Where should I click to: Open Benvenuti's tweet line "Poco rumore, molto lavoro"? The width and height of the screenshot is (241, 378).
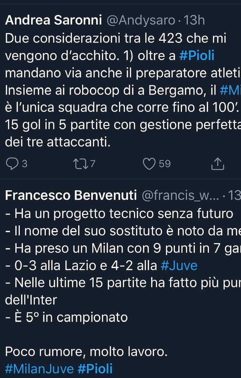tap(86, 352)
